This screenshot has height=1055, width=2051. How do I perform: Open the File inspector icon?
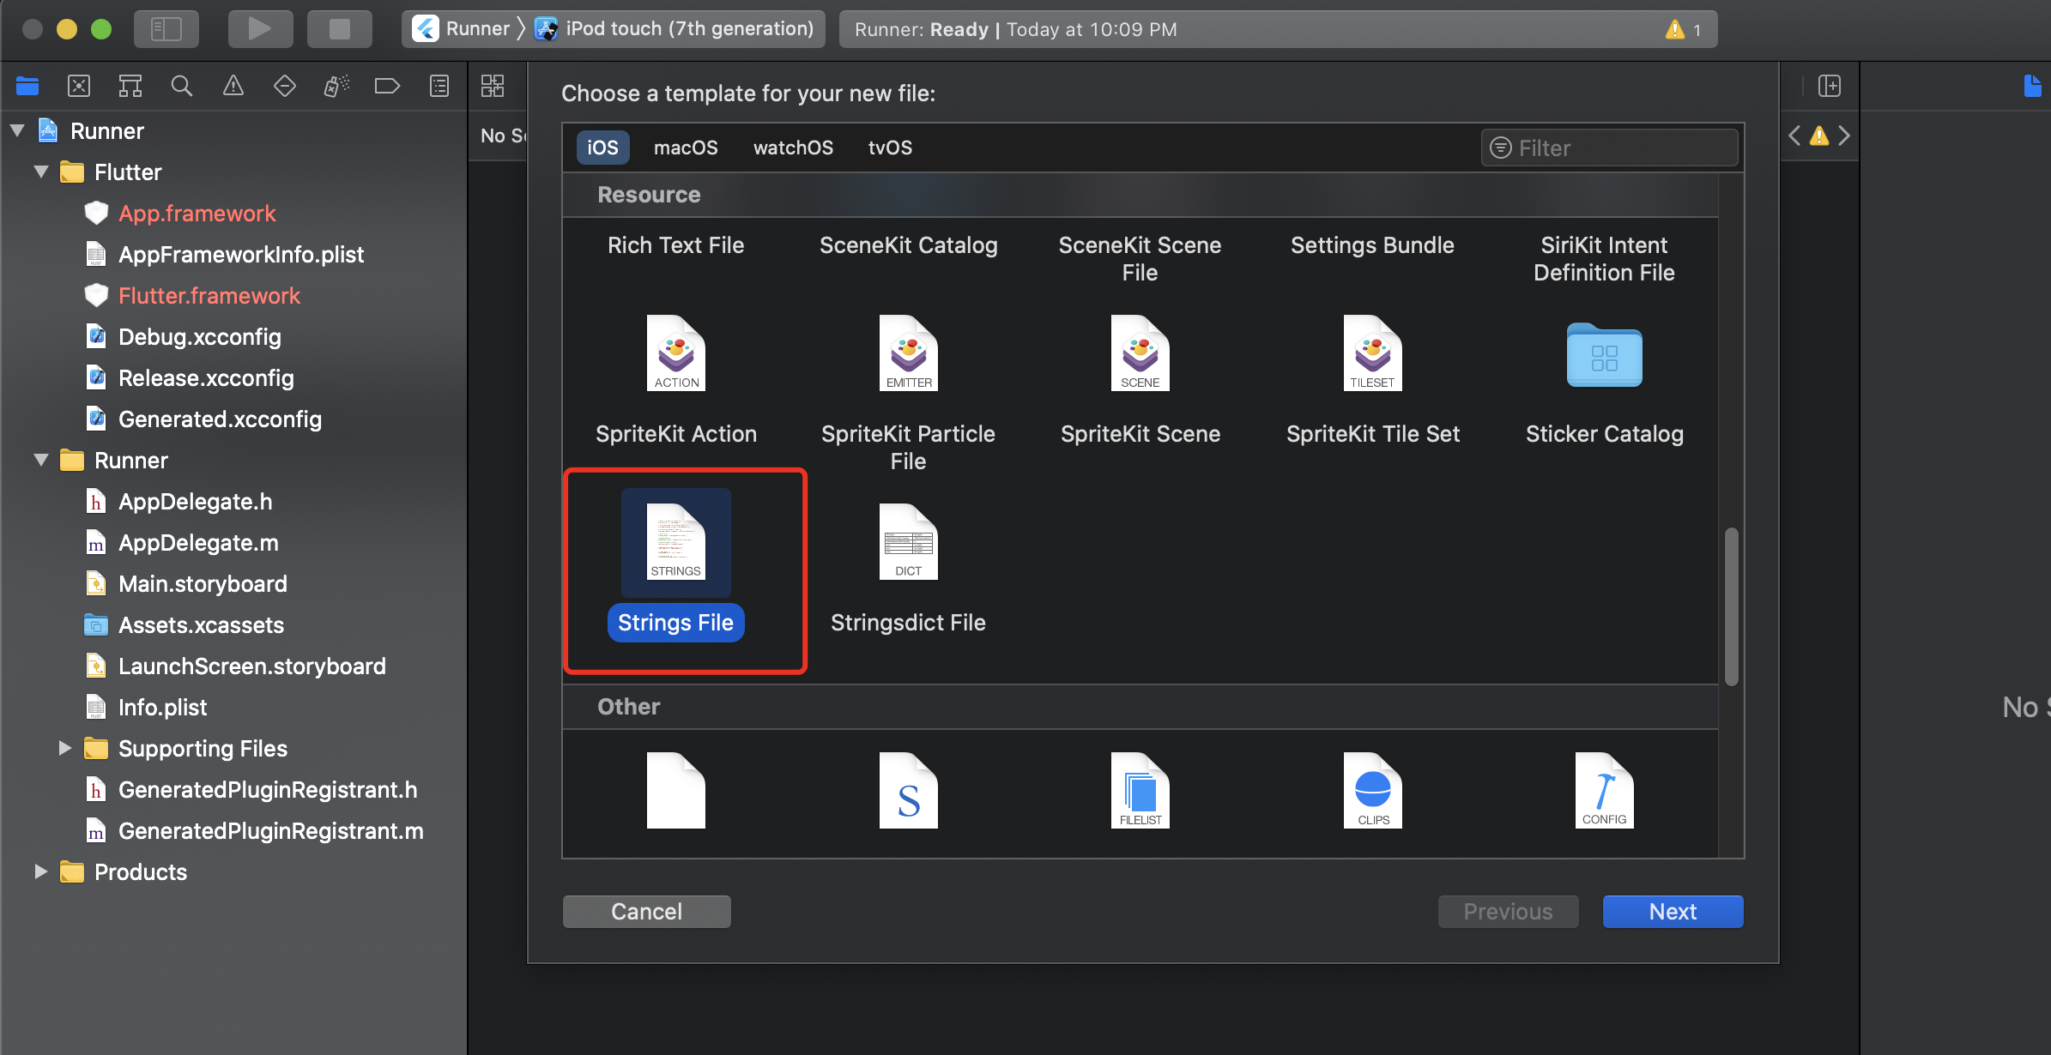coord(2032,86)
